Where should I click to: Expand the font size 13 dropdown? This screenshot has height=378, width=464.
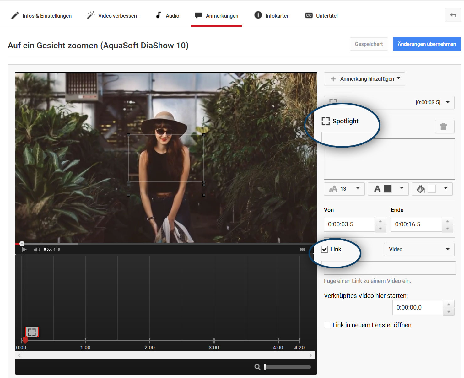(x=344, y=189)
